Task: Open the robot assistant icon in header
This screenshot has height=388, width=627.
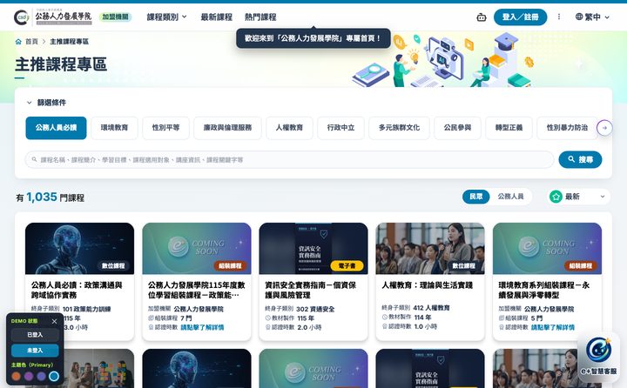Action: point(482,17)
